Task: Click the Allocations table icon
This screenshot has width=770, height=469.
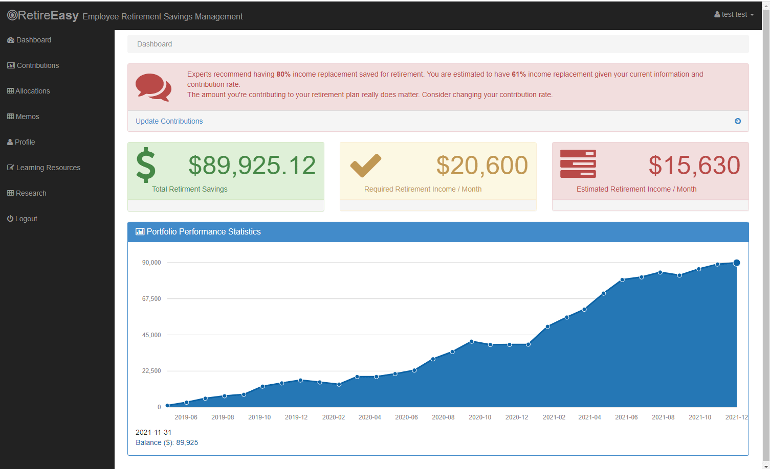Action: click(x=10, y=91)
